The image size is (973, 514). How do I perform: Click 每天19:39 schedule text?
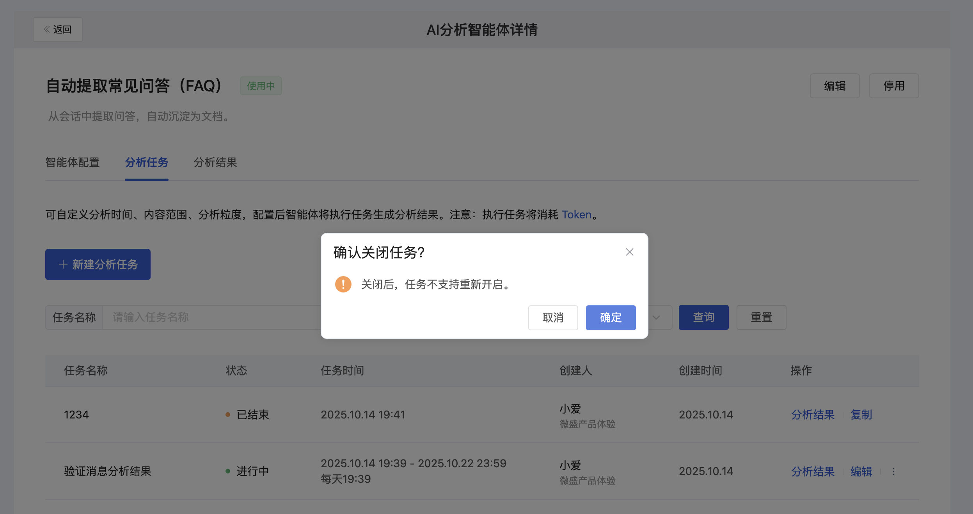[x=346, y=479]
